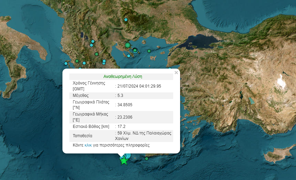Select the cyan marker directly below the large green circle
The height and width of the screenshot is (180, 296).
click(129, 56)
